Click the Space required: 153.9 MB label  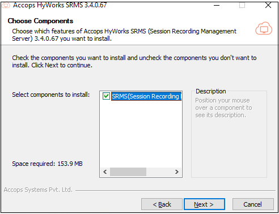coord(47,164)
